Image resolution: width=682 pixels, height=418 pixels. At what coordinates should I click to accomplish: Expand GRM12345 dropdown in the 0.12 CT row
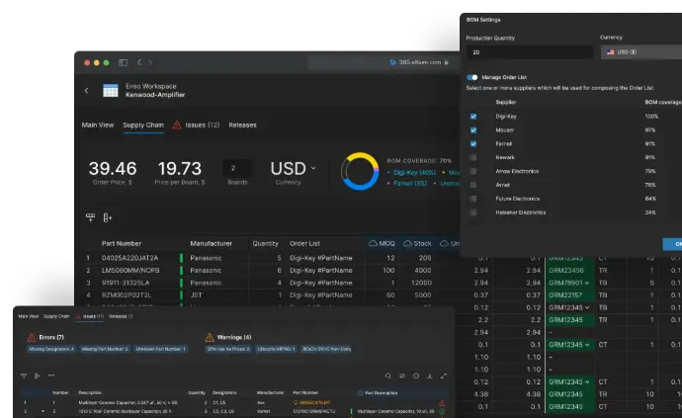coord(587,381)
